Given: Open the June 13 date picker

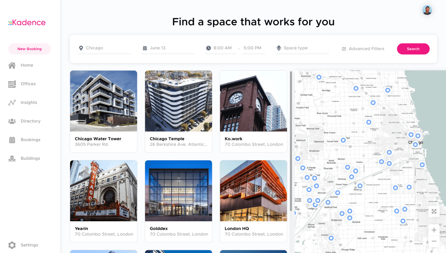Looking at the screenshot, I should pos(168,48).
